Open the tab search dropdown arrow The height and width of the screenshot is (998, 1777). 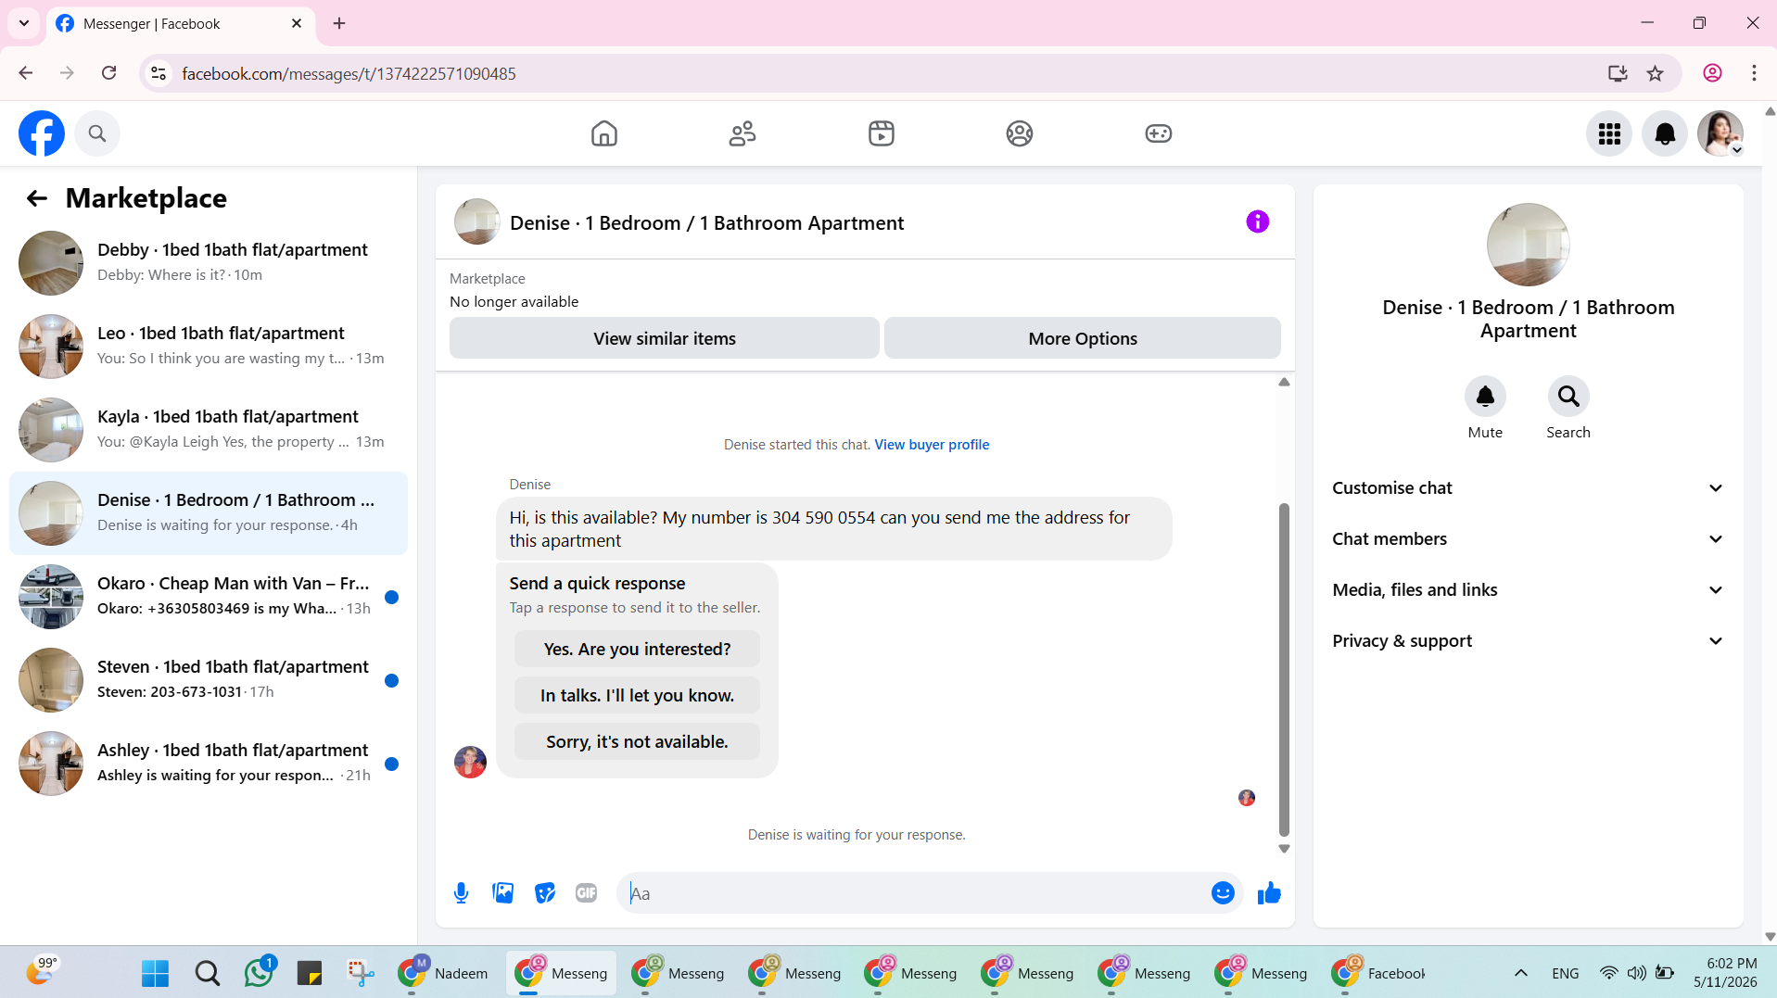pyautogui.click(x=24, y=23)
